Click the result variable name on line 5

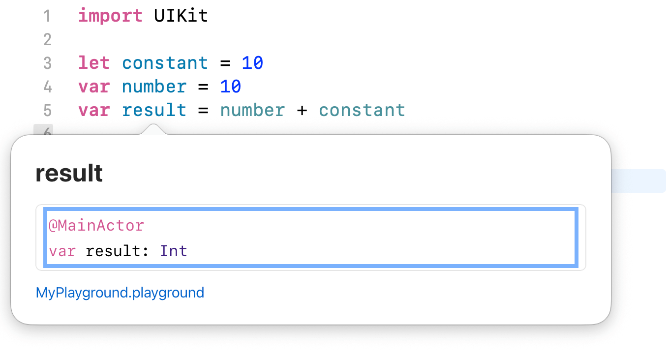[154, 111]
